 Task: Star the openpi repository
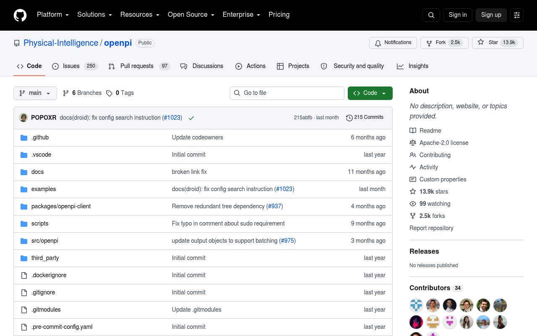(x=498, y=43)
